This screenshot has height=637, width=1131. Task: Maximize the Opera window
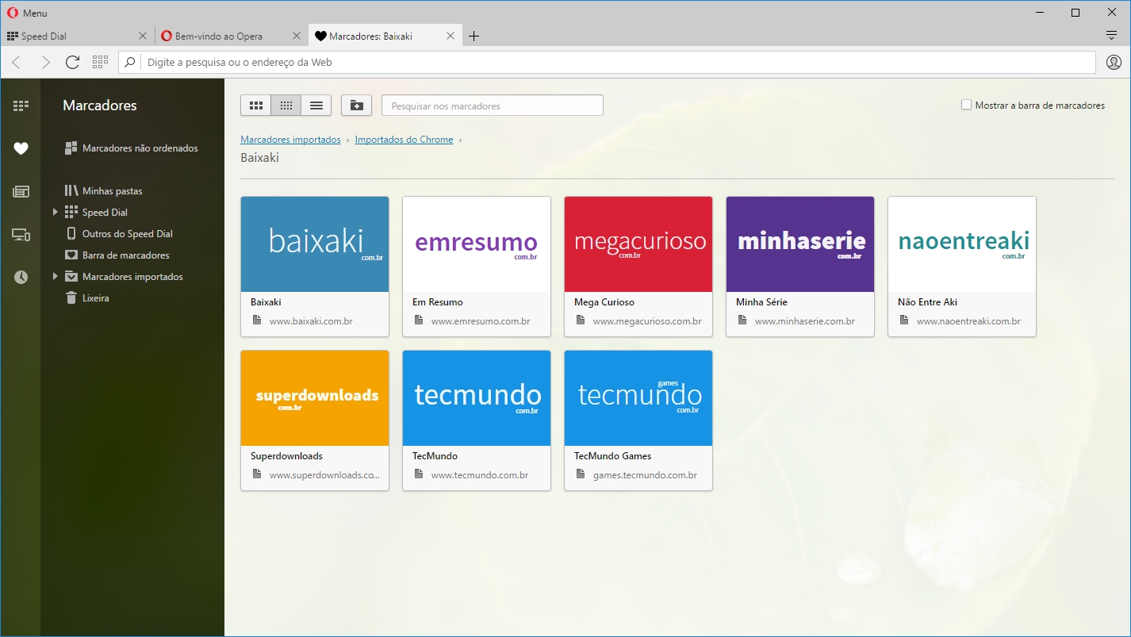tap(1075, 13)
